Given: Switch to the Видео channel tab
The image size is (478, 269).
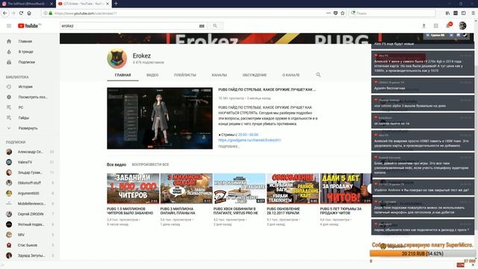Looking at the screenshot, I should (x=152, y=75).
